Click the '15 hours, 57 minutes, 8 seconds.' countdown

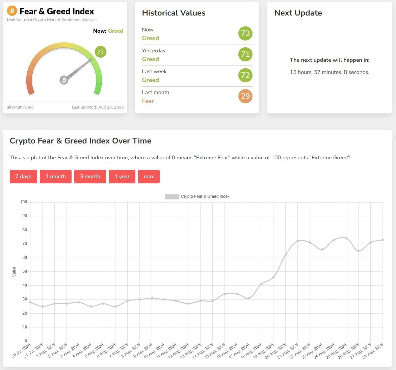[x=329, y=72]
